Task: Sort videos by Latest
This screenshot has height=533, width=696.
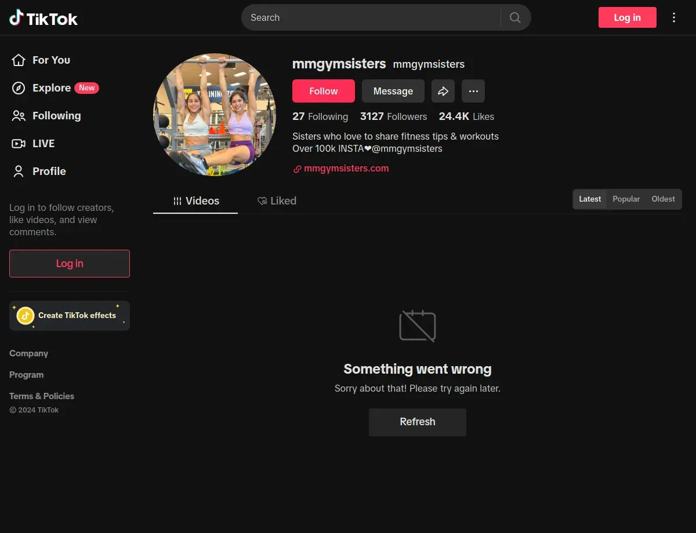Action: coord(590,199)
